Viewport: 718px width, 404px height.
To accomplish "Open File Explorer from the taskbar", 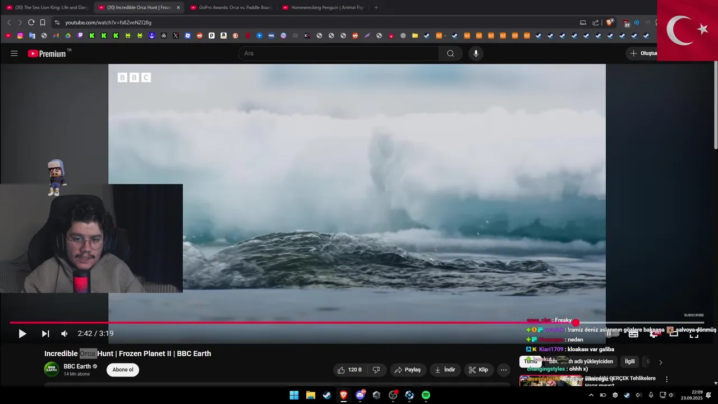I will (x=311, y=395).
